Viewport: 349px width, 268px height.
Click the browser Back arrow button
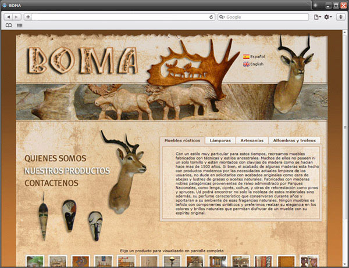tap(8, 17)
